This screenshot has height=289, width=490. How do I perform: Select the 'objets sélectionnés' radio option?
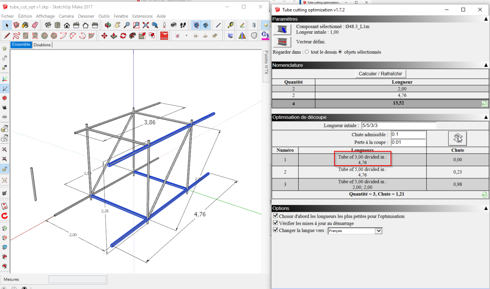[340, 52]
